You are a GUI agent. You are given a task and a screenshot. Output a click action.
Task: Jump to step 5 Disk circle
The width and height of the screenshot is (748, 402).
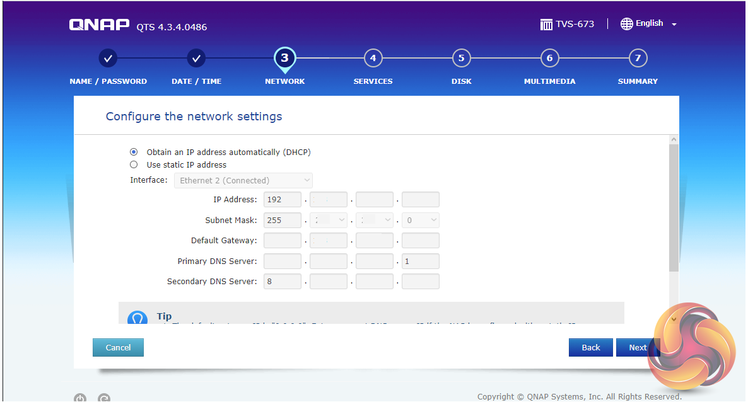click(461, 58)
